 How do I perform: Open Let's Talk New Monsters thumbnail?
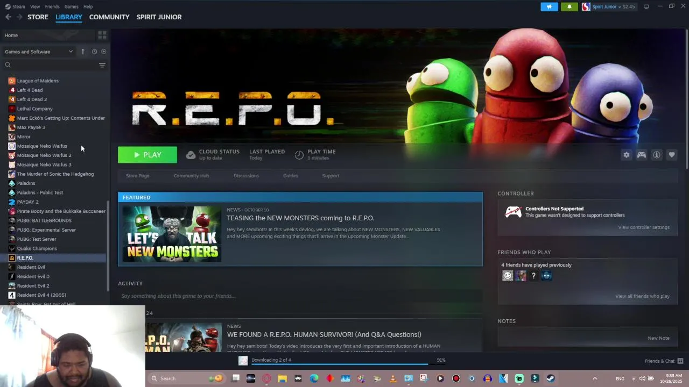(172, 234)
